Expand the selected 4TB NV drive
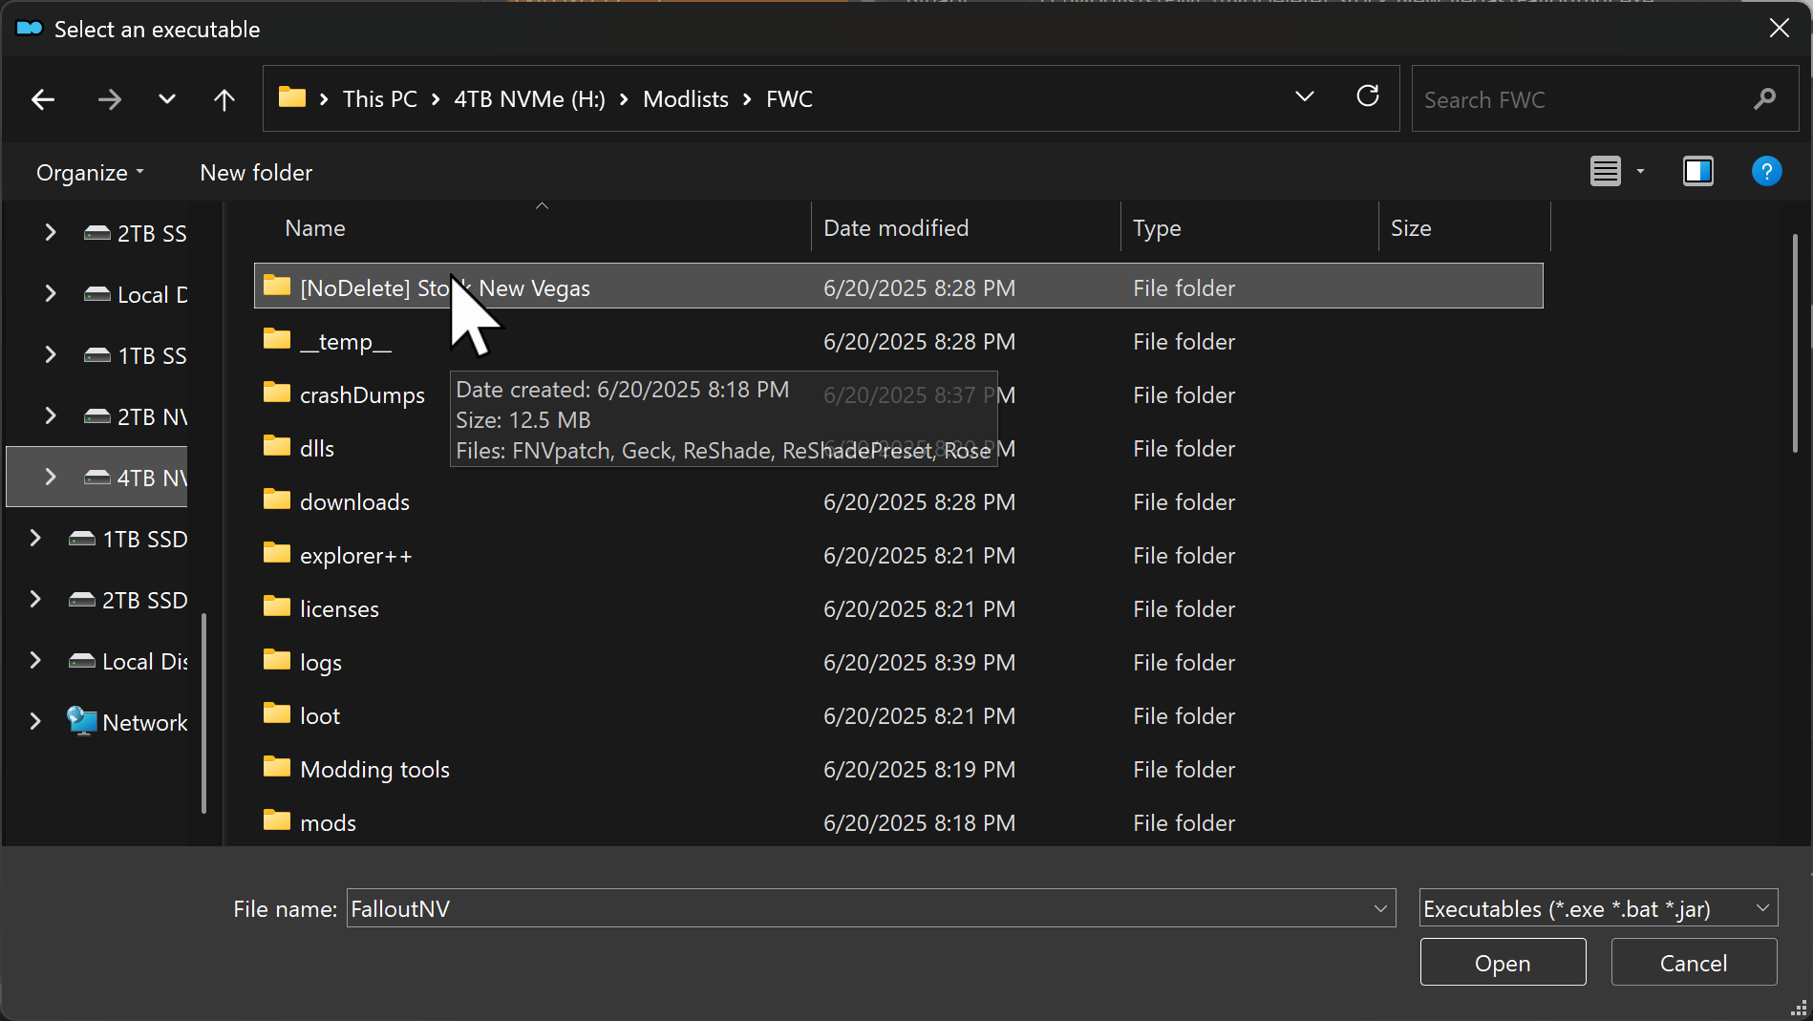 coord(51,478)
